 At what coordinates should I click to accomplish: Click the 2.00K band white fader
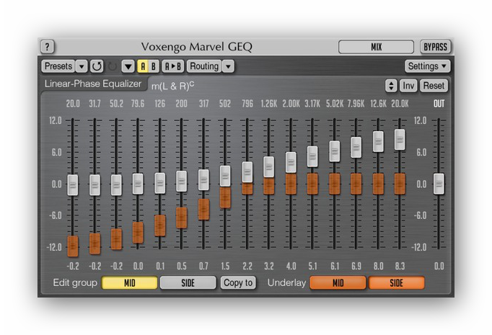[x=291, y=163]
